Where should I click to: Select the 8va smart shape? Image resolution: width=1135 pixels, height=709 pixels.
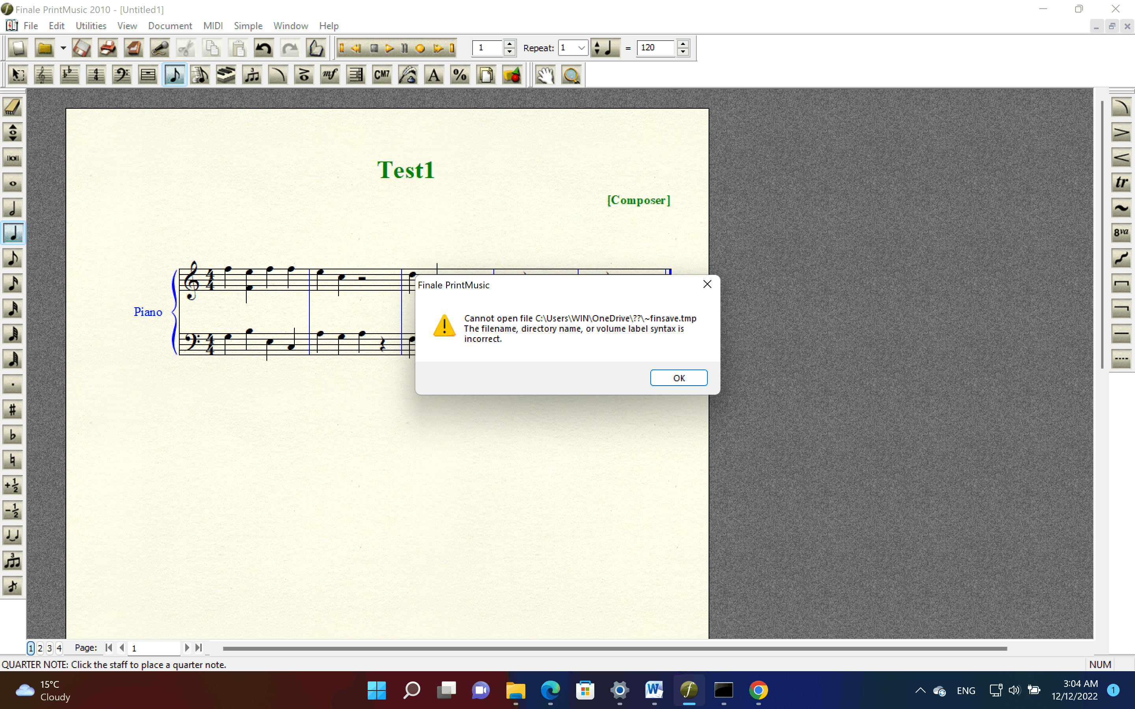tap(1121, 233)
